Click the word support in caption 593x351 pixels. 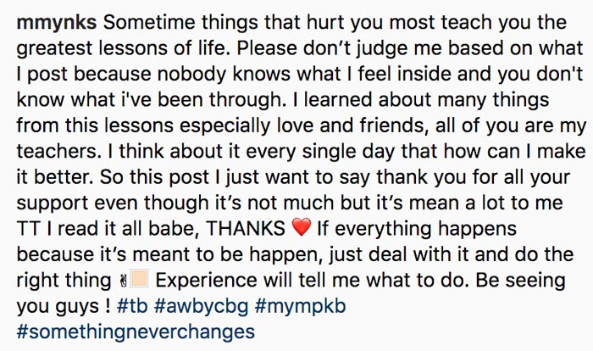pyautogui.click(x=53, y=204)
